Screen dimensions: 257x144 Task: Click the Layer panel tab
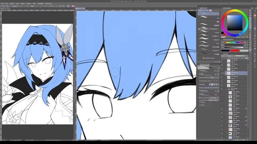coord(226,54)
